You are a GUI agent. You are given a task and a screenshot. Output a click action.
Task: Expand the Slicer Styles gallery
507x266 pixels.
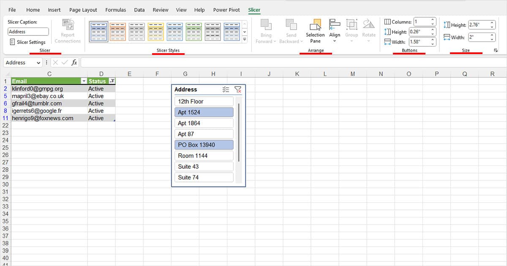point(244,38)
